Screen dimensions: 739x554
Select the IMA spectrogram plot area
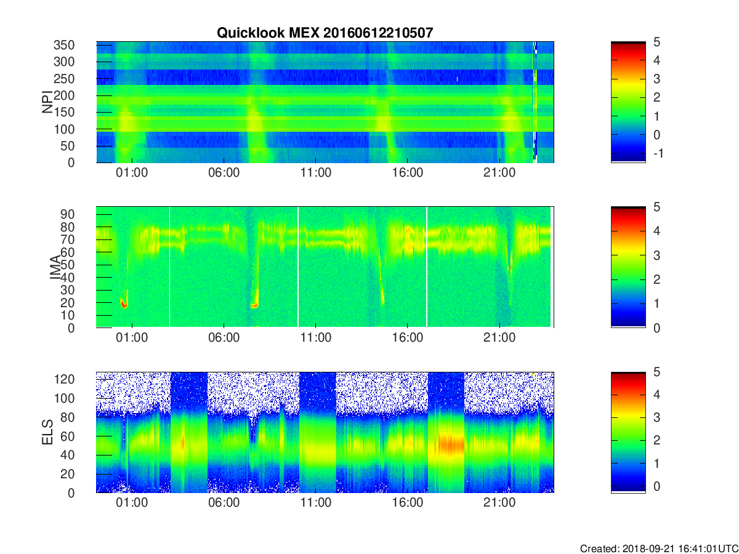325,267
